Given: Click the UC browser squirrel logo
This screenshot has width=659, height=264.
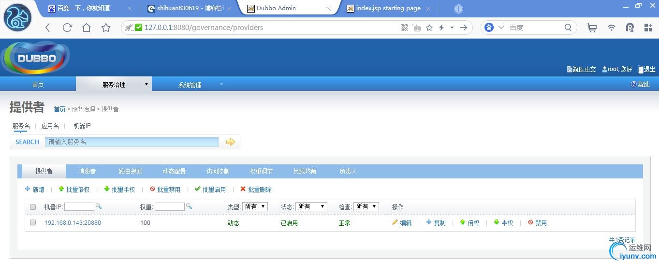Looking at the screenshot, I should click(18, 17).
